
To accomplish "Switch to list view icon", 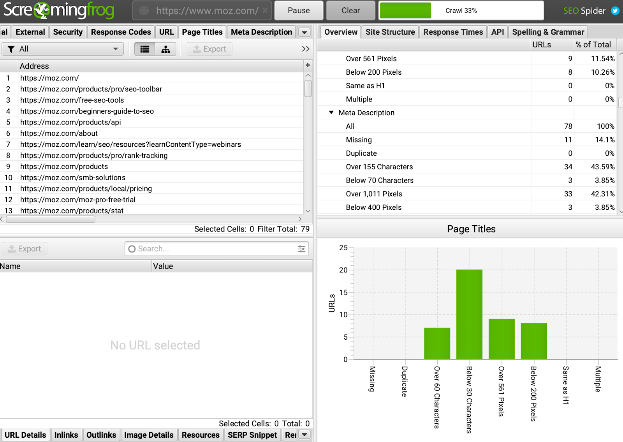I will coord(145,49).
